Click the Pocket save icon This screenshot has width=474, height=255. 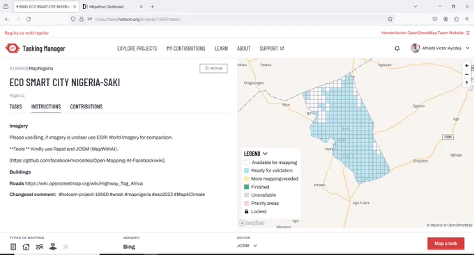[x=435, y=19]
